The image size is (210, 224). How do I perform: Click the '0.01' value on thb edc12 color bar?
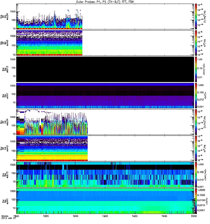[x=200, y=77]
